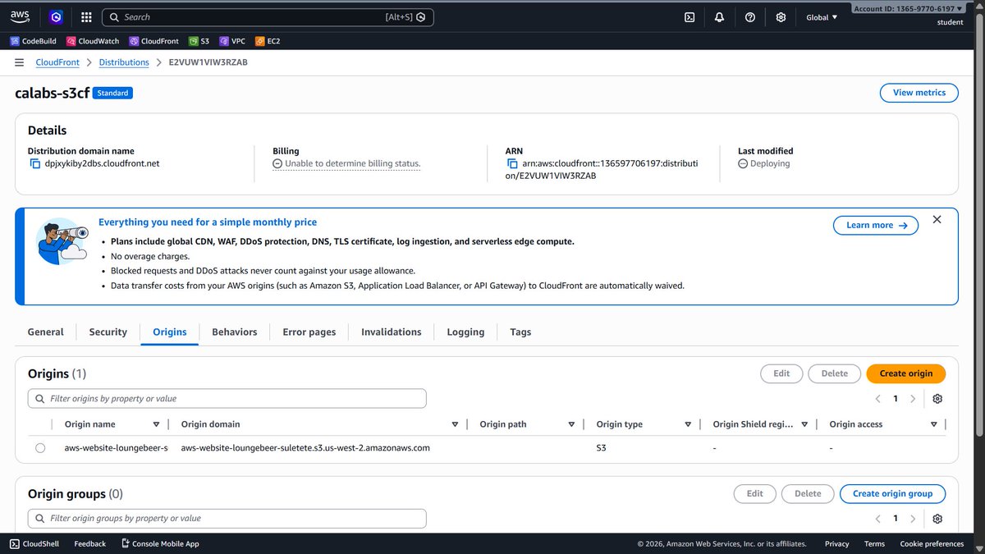This screenshot has width=985, height=554.
Task: Open the CloudFront favorite shortcut
Action: tap(153, 41)
